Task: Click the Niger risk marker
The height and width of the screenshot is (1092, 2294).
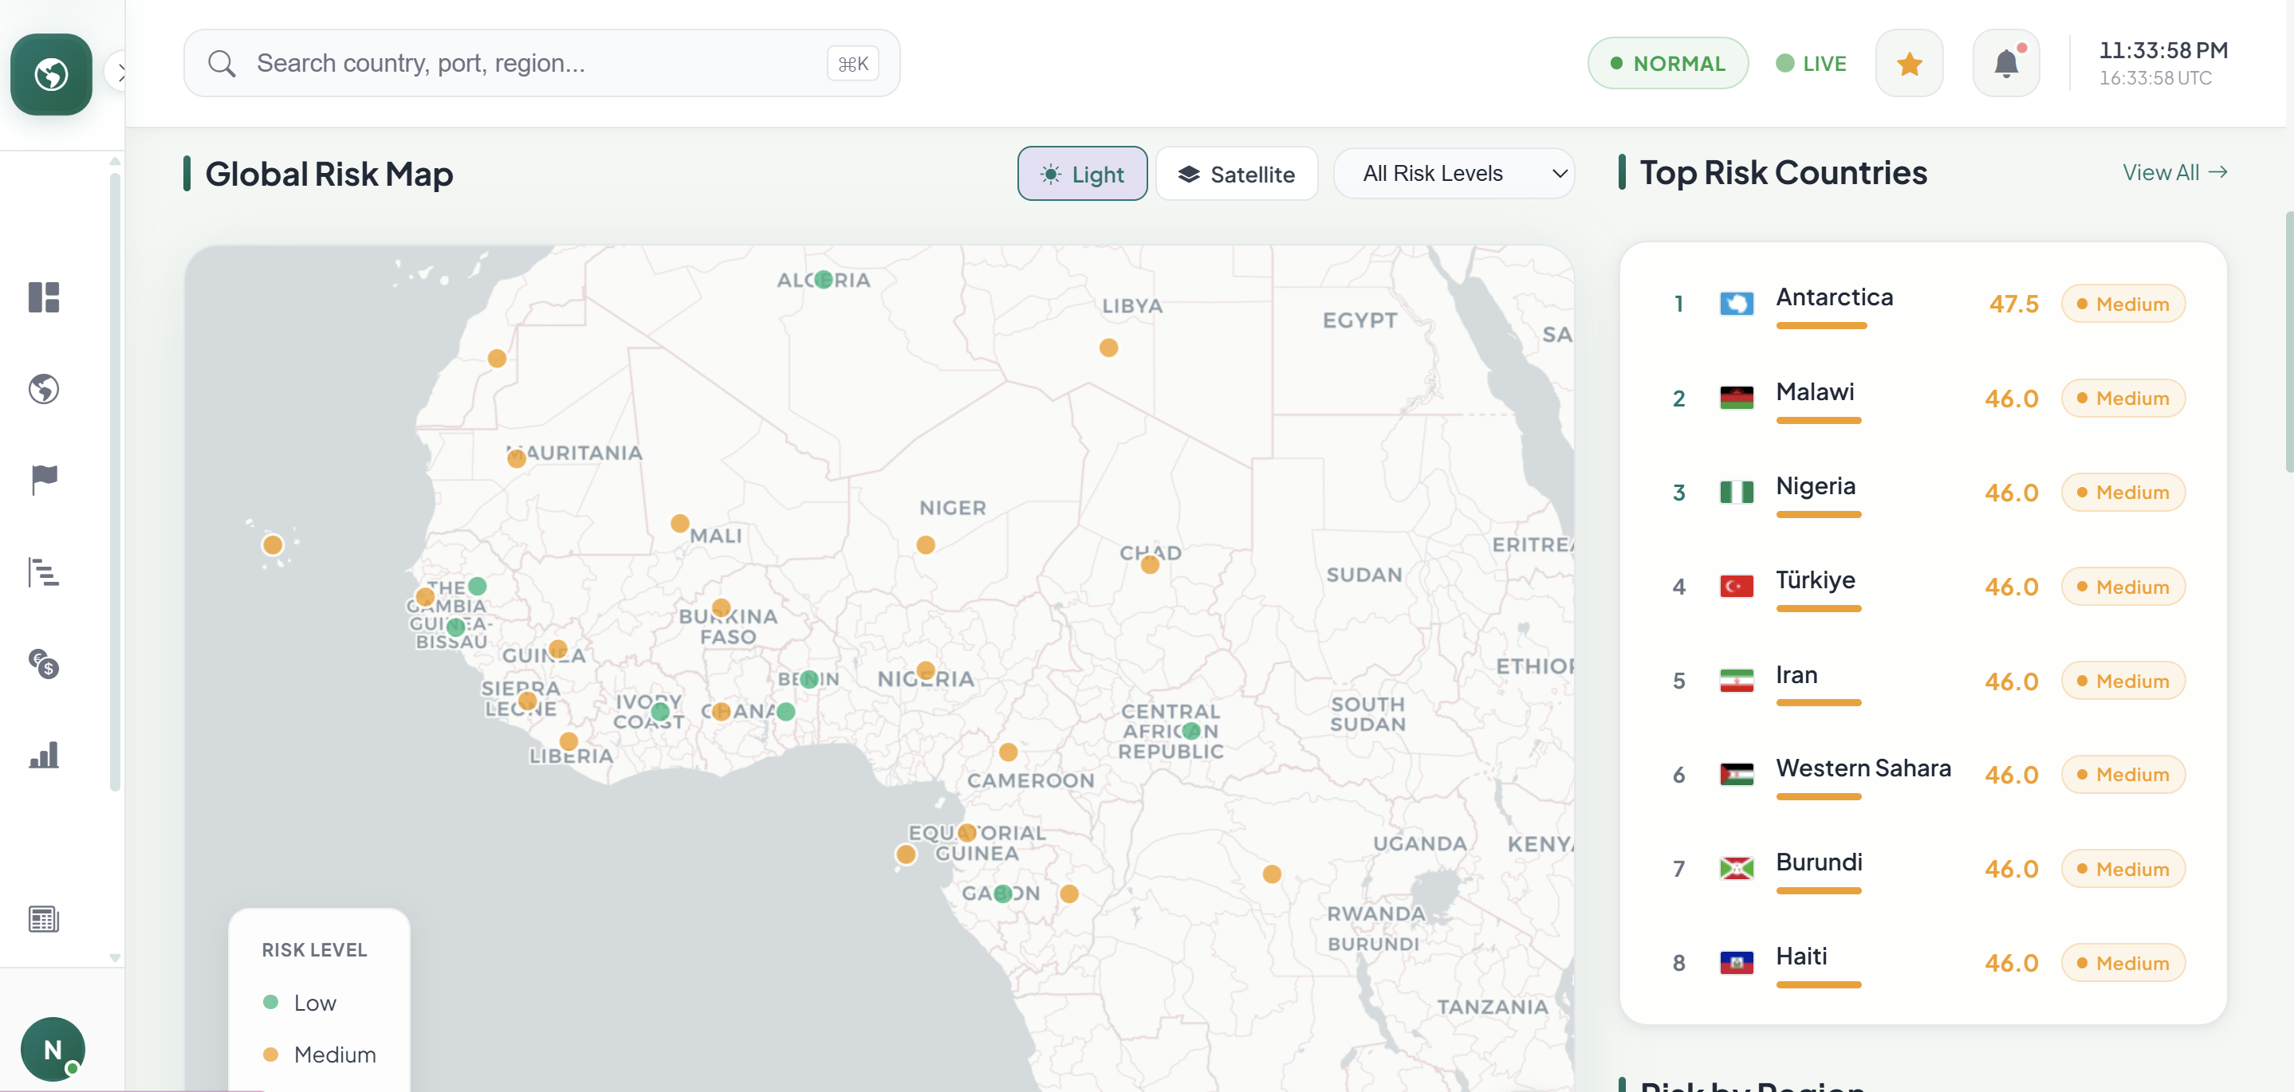Action: pos(925,544)
